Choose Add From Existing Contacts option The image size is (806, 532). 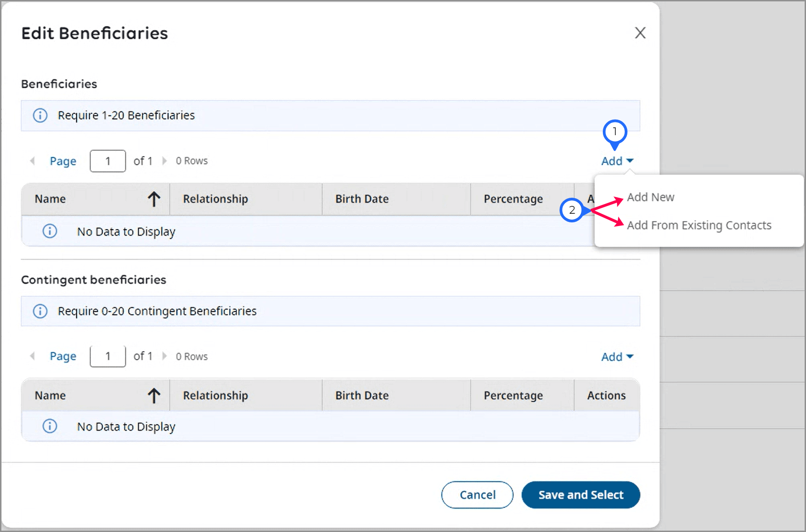click(699, 226)
